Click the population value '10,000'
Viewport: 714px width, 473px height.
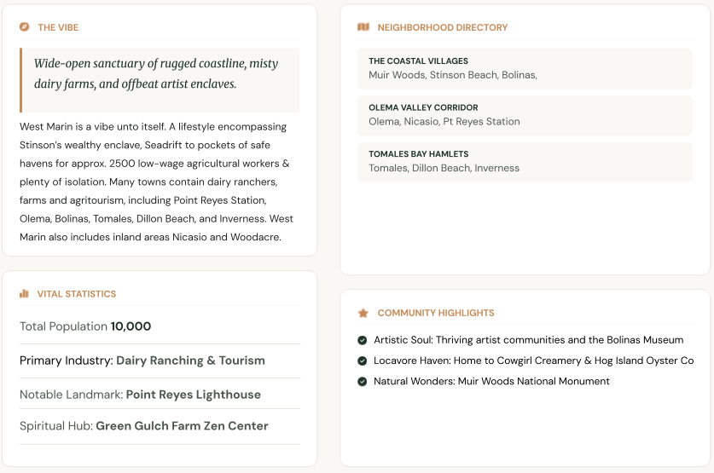click(131, 326)
